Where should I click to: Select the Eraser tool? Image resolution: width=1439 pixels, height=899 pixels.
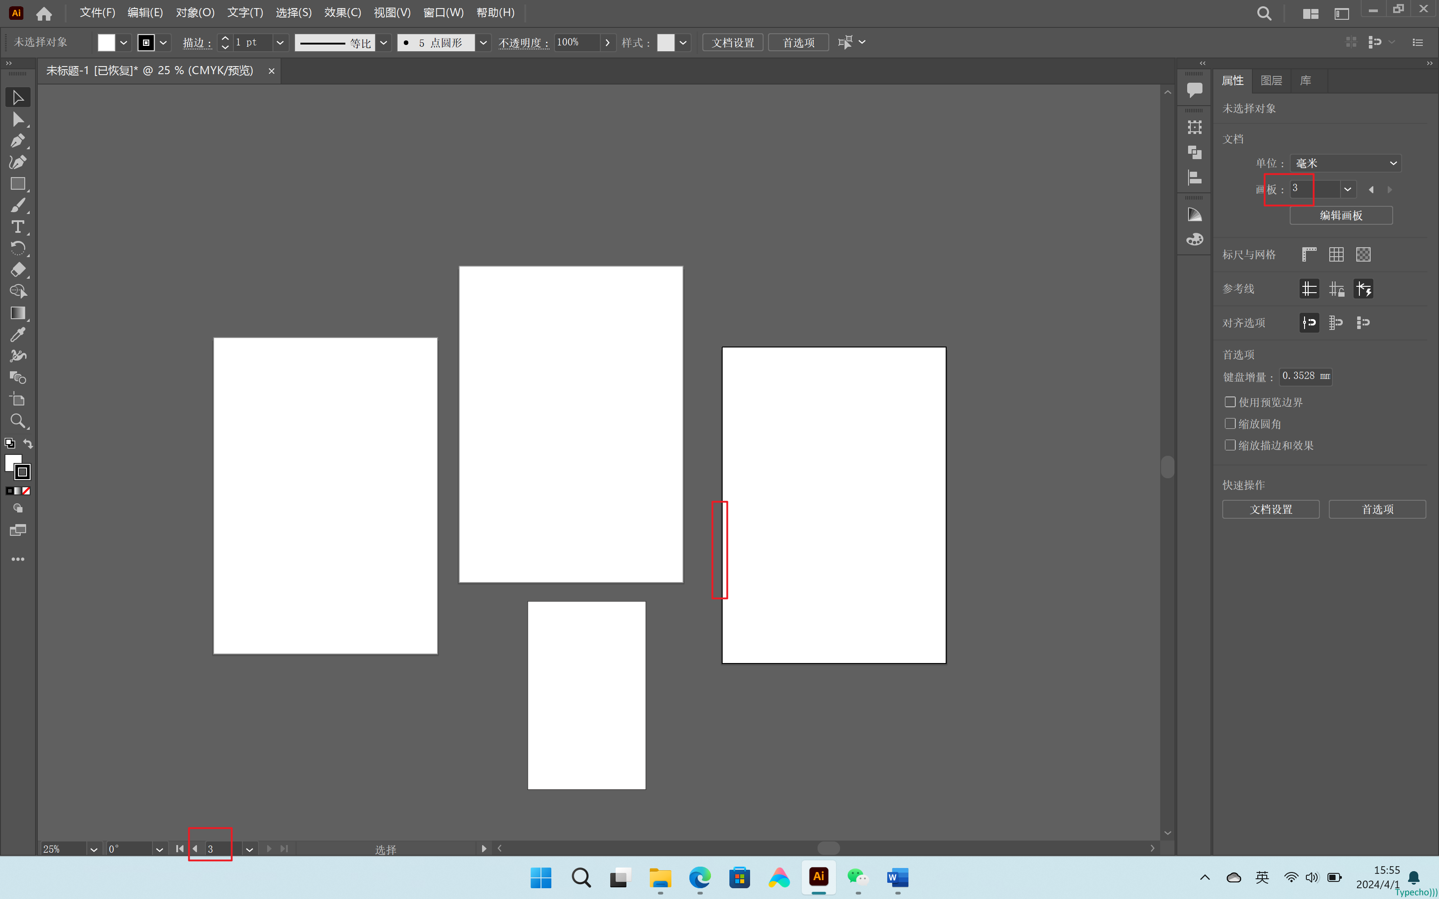(x=18, y=269)
